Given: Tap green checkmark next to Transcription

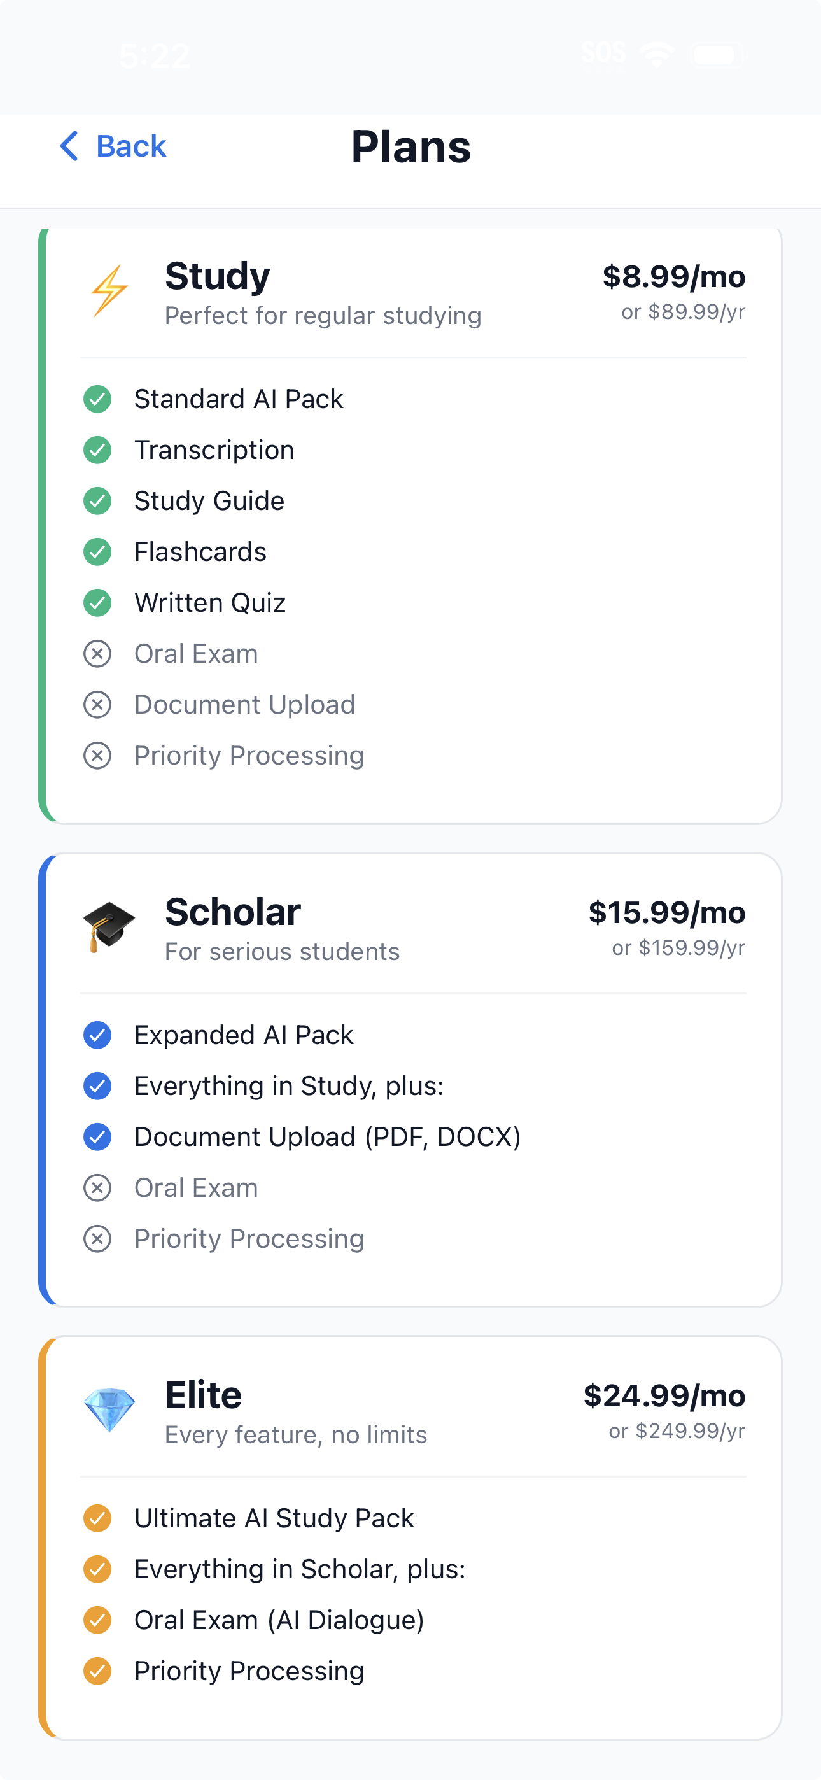Looking at the screenshot, I should pyautogui.click(x=97, y=450).
